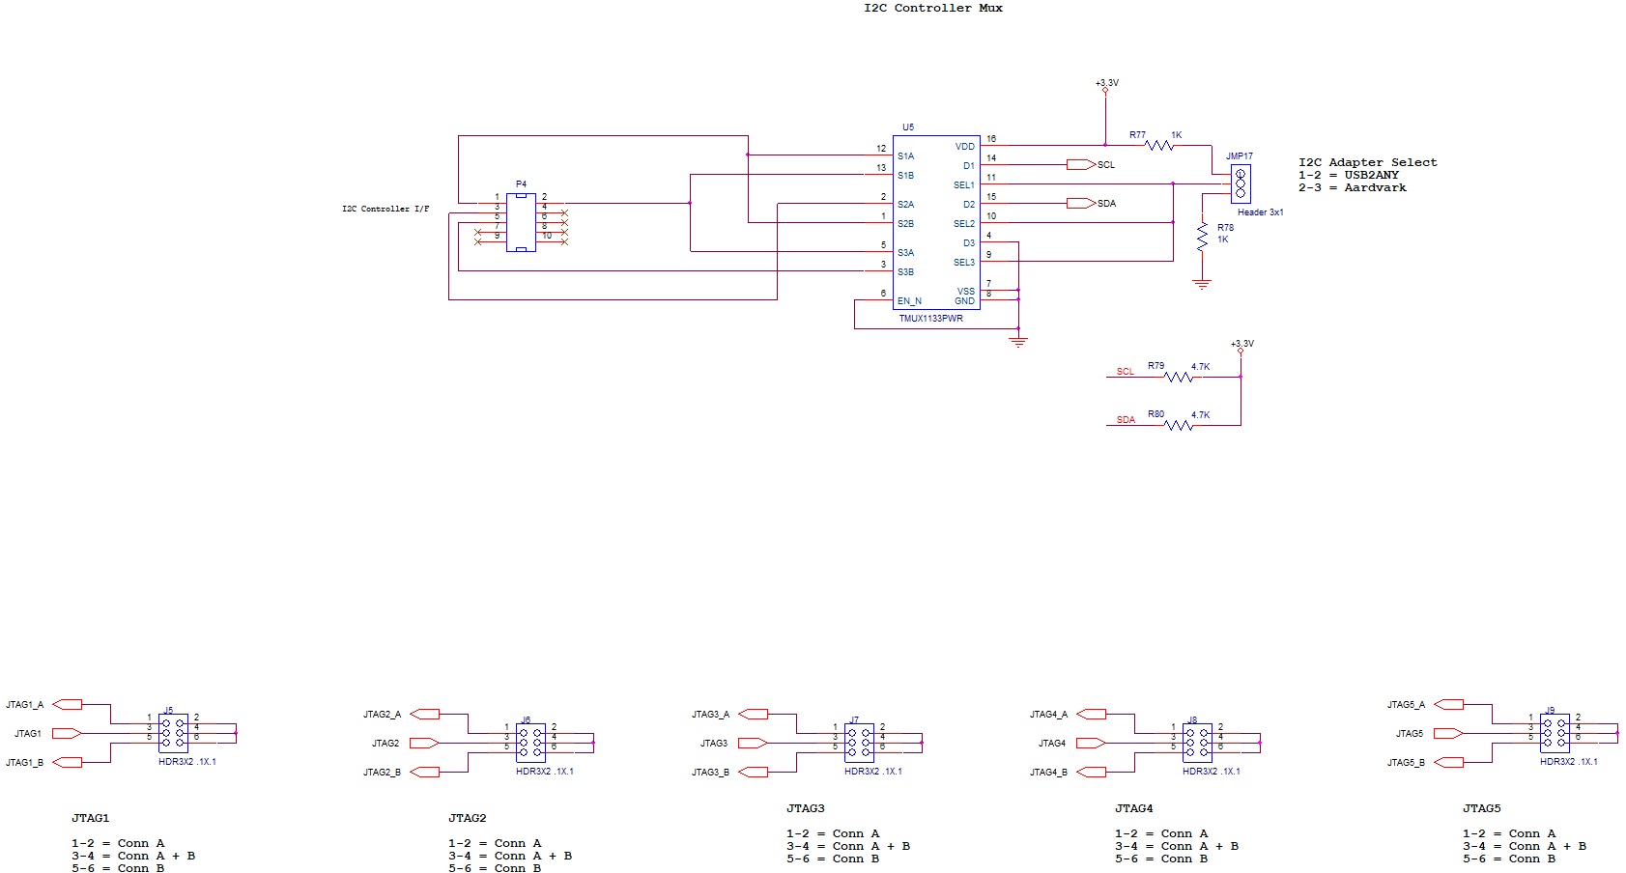1626x873 pixels.
Task: Click the '4.7K' value of R80
Action: (x=1200, y=415)
